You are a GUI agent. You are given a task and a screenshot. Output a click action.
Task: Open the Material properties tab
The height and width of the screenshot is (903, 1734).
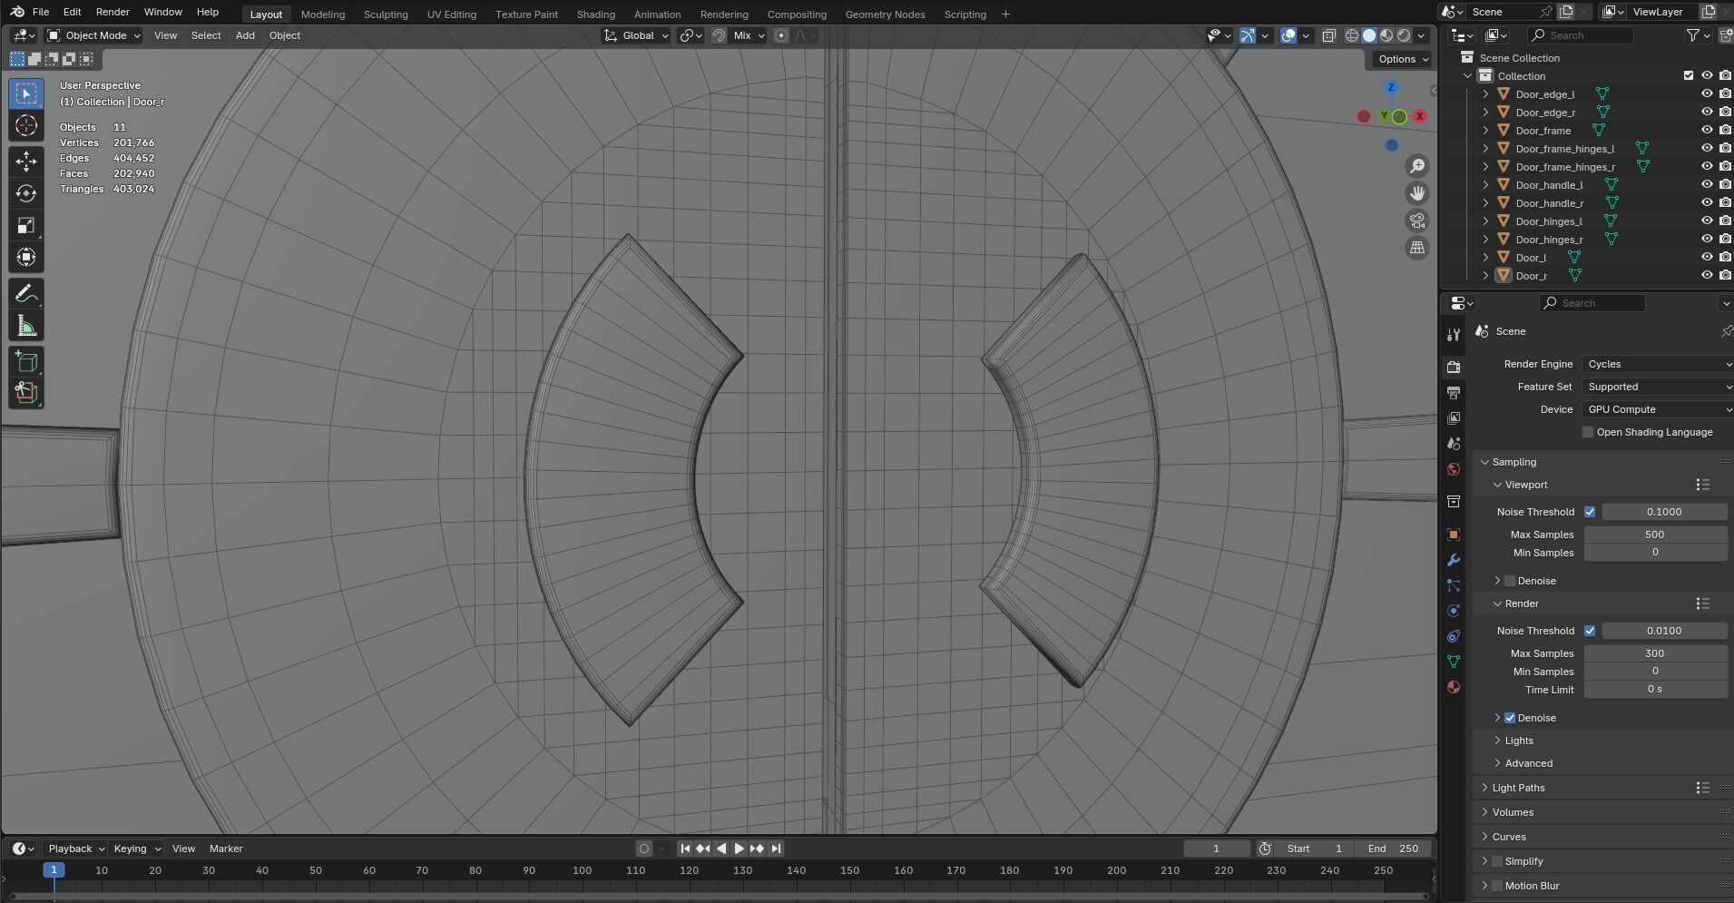pos(1454,687)
